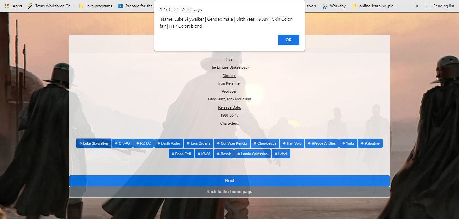Select the Leia Organa character option
The image size is (459, 219).
click(x=198, y=143)
